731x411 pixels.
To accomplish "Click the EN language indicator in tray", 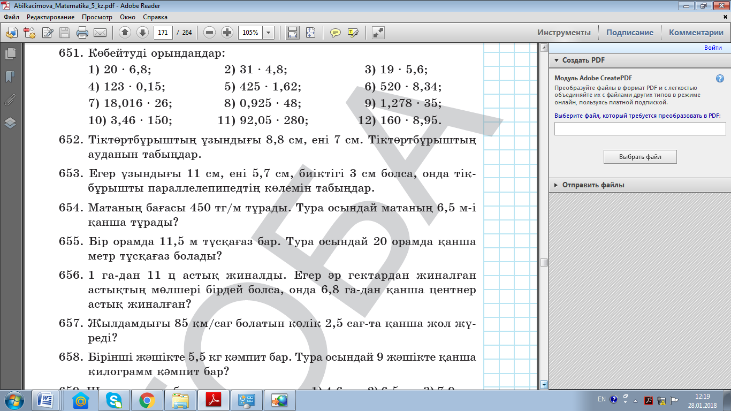I will point(601,399).
